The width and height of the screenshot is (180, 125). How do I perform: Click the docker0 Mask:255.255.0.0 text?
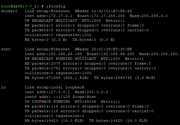coord(148,16)
